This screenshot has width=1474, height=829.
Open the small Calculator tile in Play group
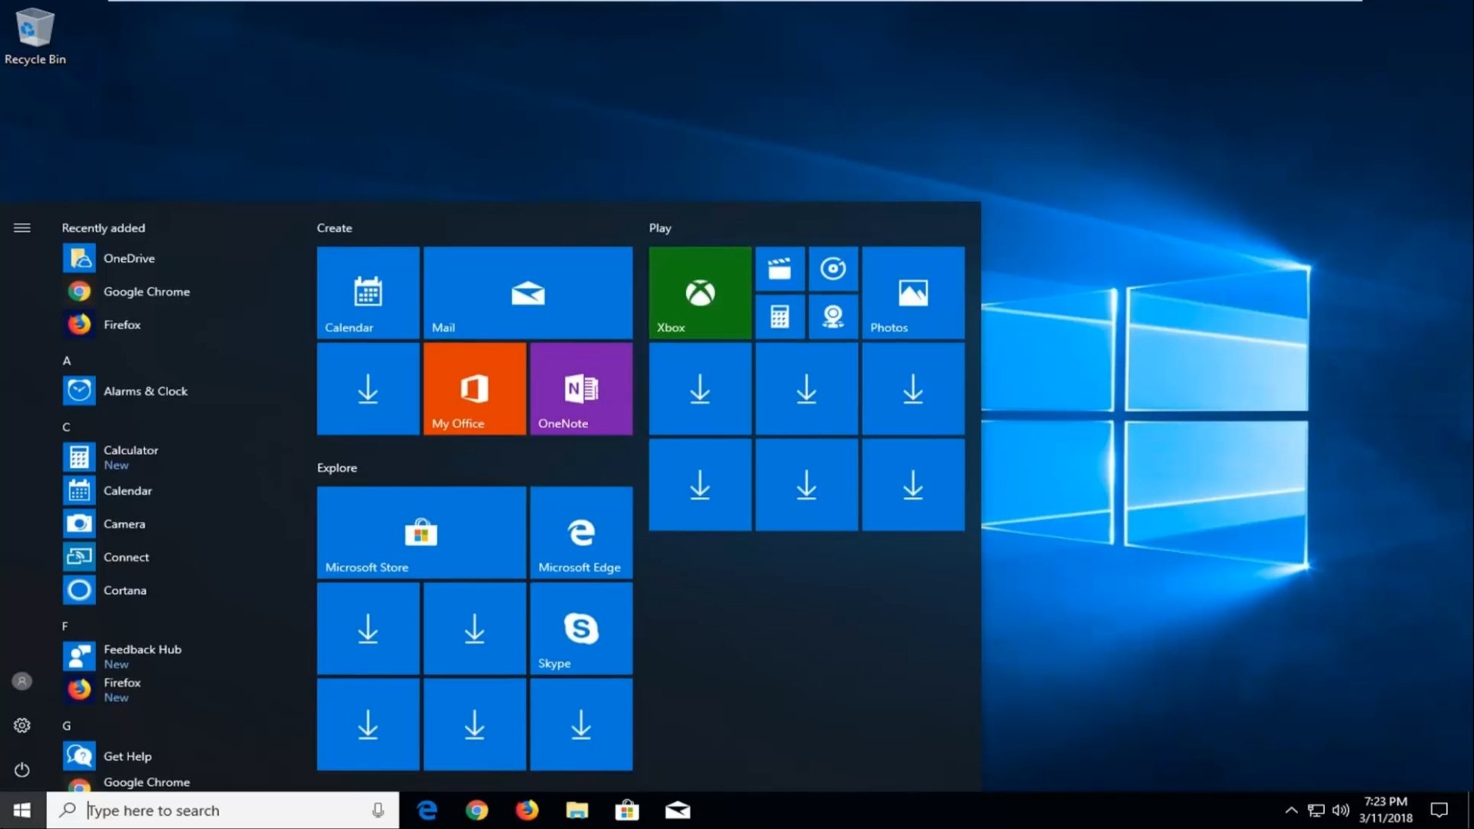(779, 317)
